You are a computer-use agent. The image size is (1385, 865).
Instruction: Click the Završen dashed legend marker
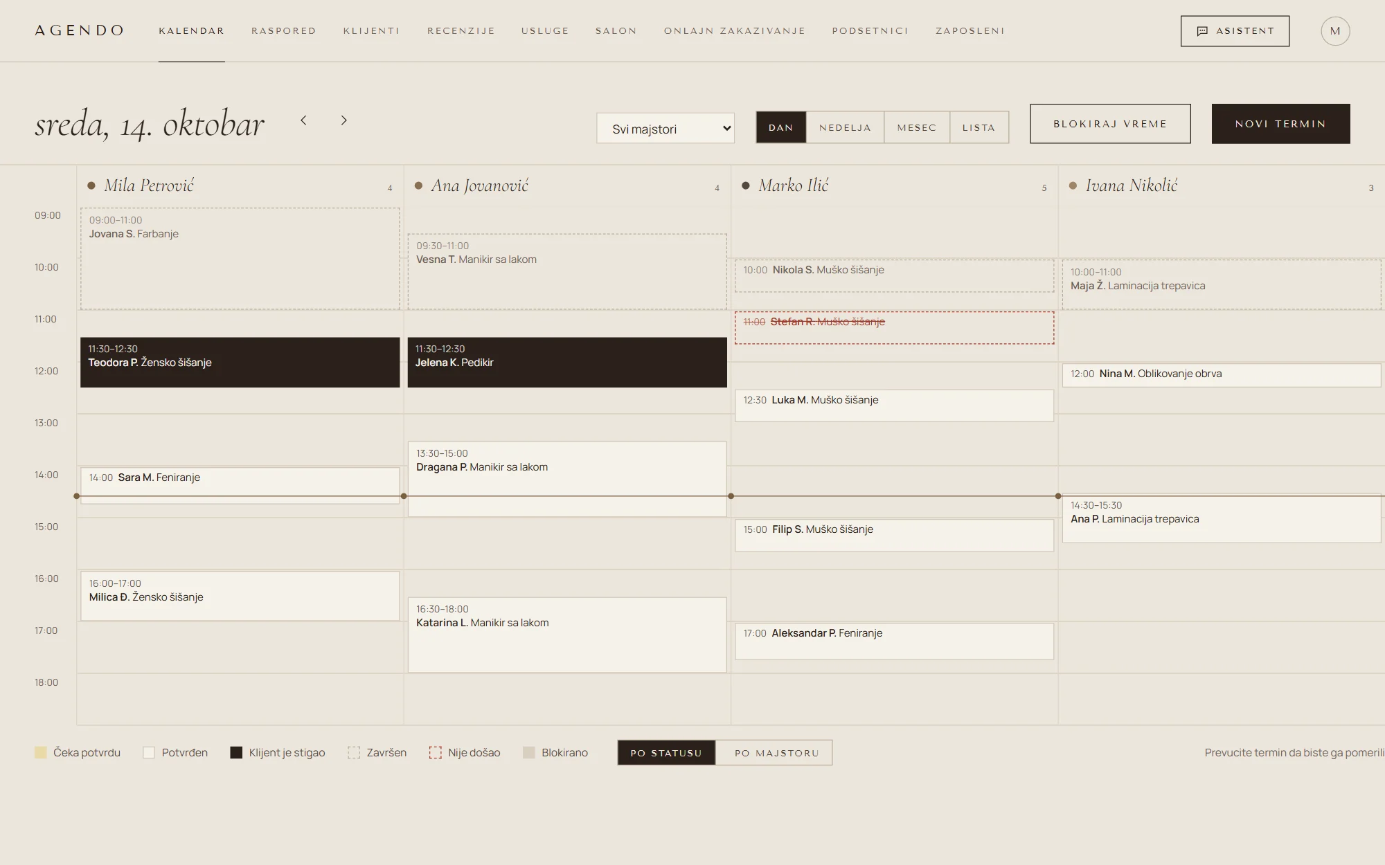[x=354, y=753]
